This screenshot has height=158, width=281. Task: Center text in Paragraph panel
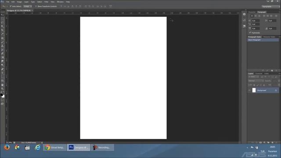pos(256,16)
